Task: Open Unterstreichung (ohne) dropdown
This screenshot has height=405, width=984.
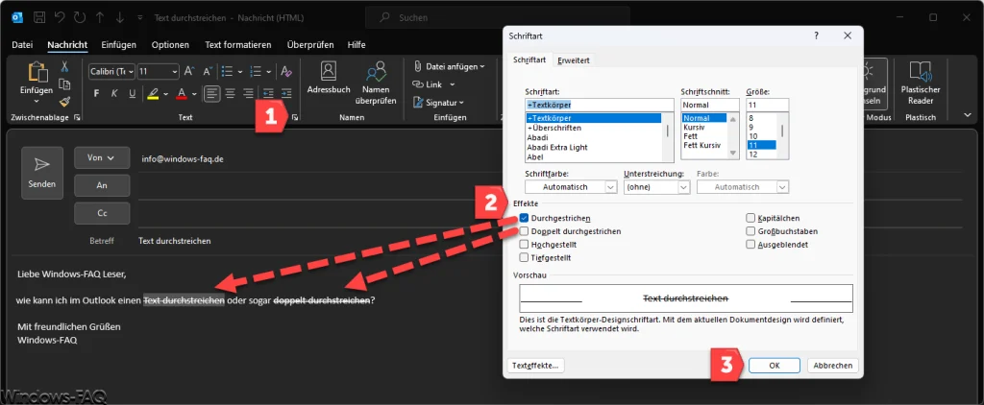Action: 684,187
